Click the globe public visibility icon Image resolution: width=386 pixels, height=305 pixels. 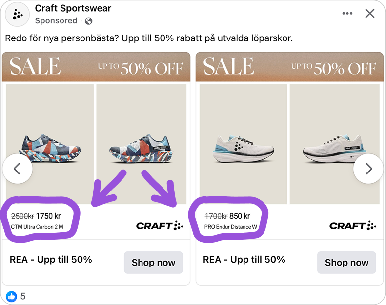click(88, 21)
